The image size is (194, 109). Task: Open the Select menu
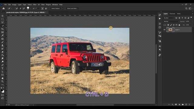(30, 5)
